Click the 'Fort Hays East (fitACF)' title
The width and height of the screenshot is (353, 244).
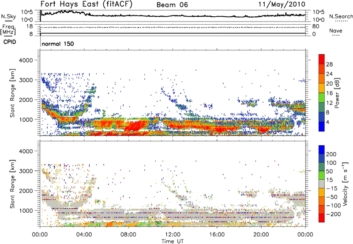(86, 4)
